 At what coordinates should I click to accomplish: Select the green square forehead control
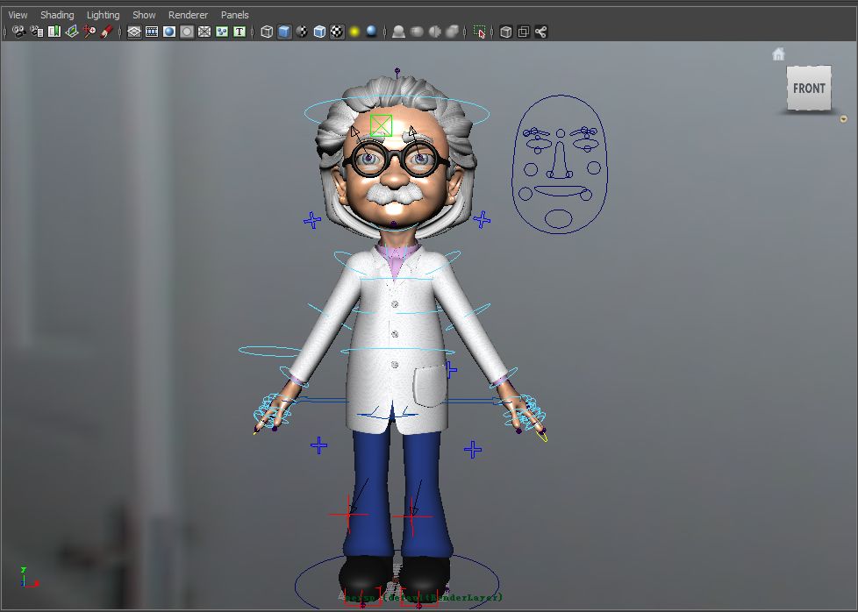381,125
